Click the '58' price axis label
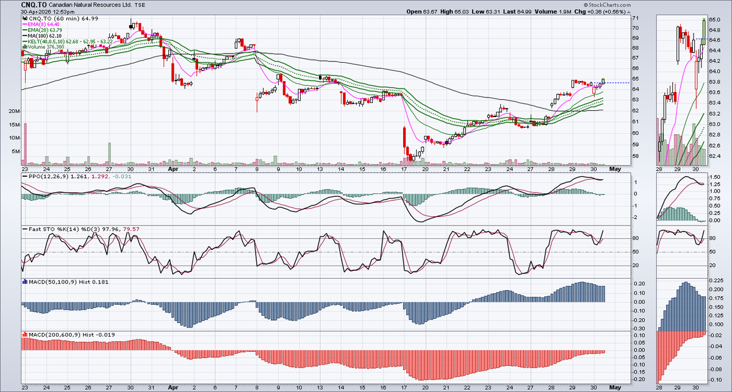This screenshot has width=732, height=392. pos(636,156)
